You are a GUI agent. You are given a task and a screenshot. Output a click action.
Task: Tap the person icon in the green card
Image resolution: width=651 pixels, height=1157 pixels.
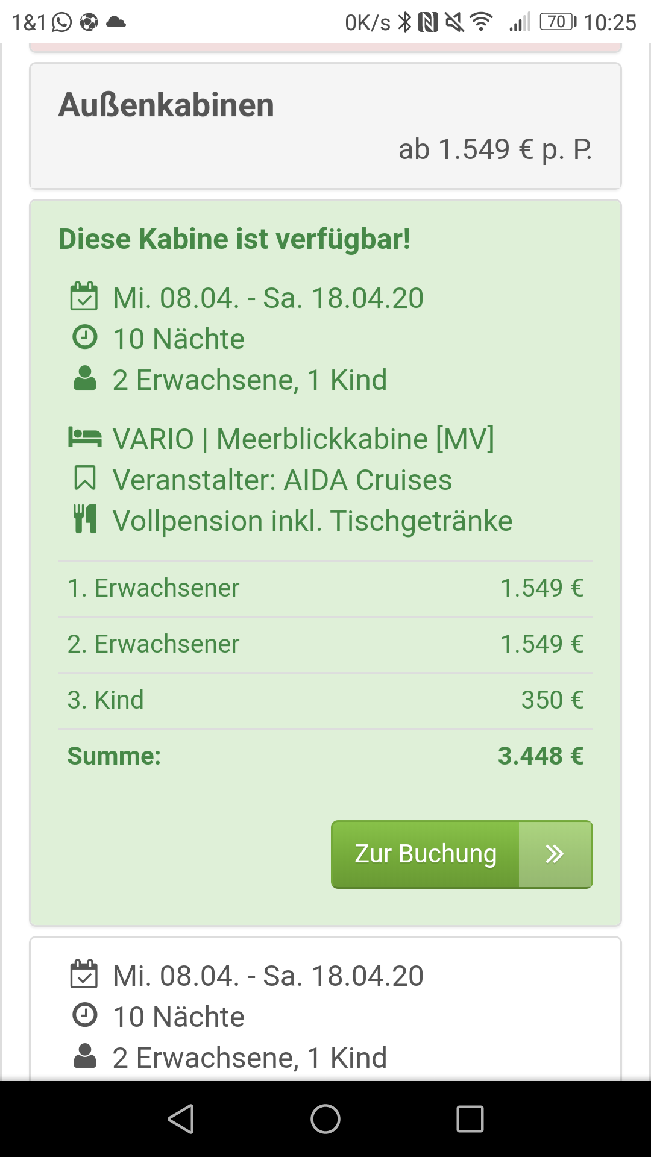pyautogui.click(x=84, y=379)
